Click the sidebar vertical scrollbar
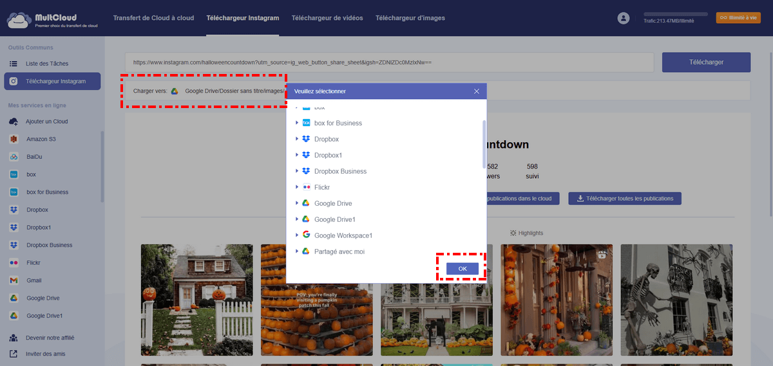Viewport: 773px width, 366px height. (x=102, y=167)
